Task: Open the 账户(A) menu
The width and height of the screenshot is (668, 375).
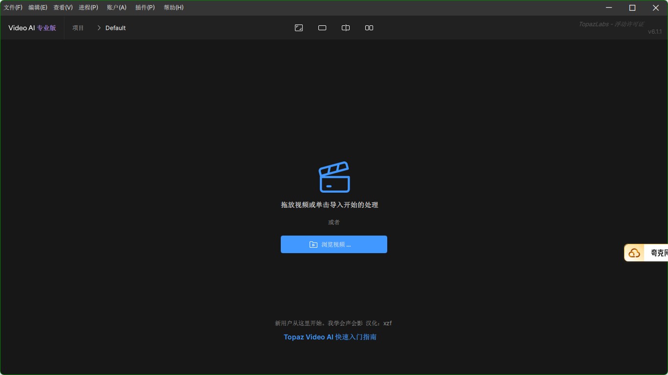Action: pyautogui.click(x=117, y=7)
